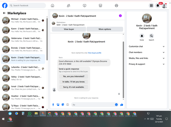The width and height of the screenshot is (171, 127).
Task: Click the View buyer button
Action: (69, 29)
